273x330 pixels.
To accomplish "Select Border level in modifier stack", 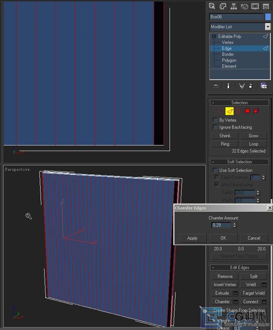I will click(x=228, y=54).
